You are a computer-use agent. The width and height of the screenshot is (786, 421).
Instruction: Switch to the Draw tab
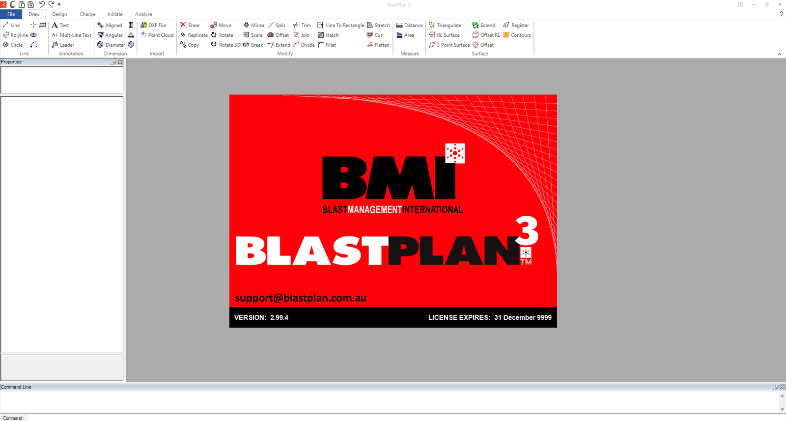click(x=34, y=14)
